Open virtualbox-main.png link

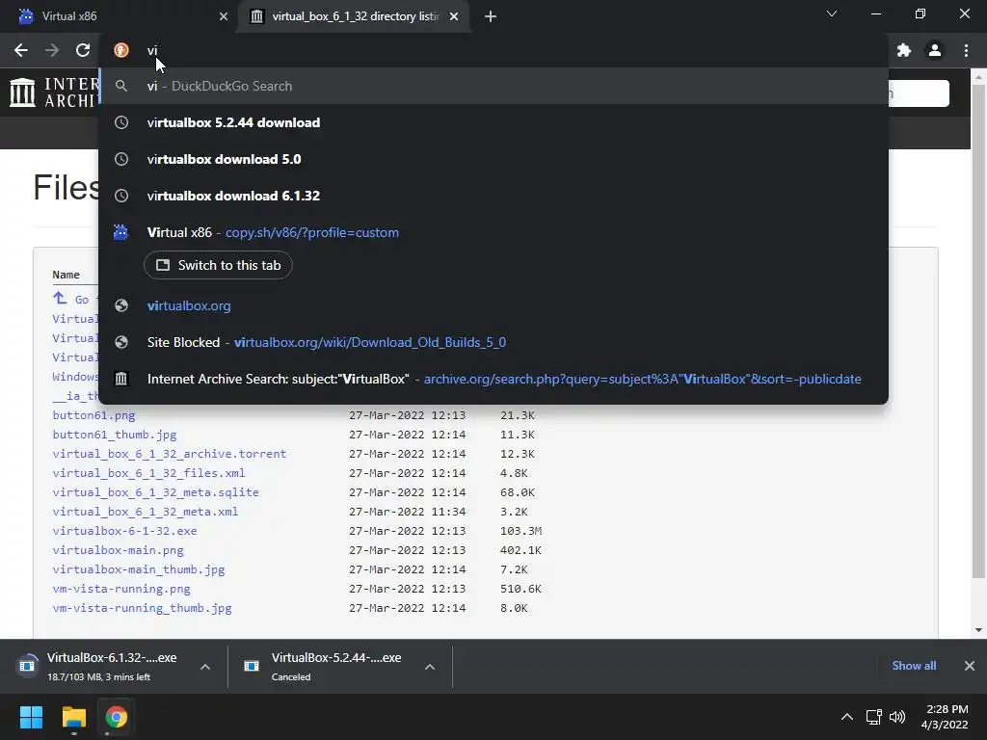coord(118,550)
